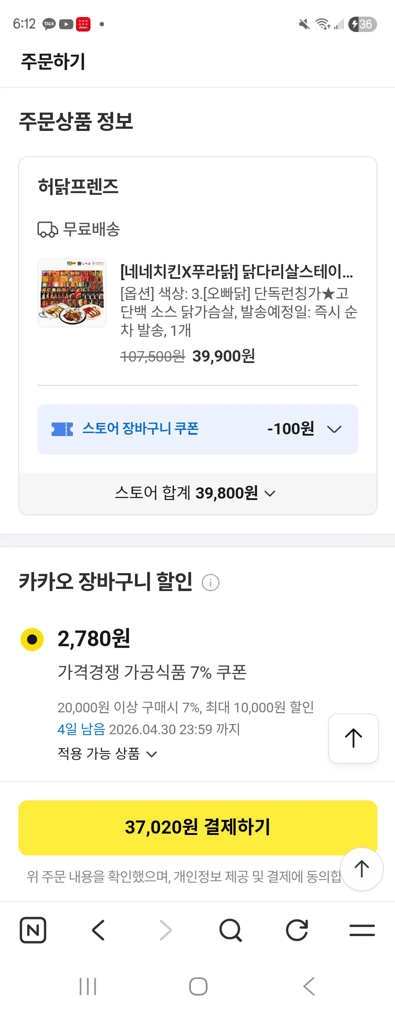Go back with the browser back arrow
This screenshot has width=395, height=1014.
[x=99, y=930]
